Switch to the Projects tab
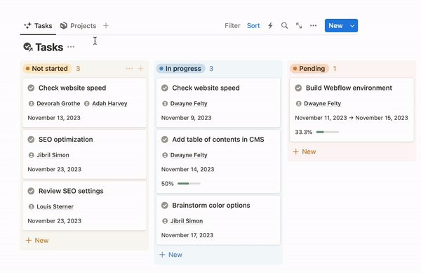Screen dimensions: 421x273 pos(78,26)
